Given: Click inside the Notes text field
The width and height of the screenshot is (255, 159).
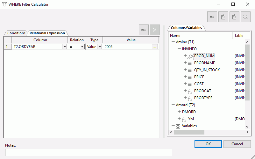Looking at the screenshot, I should (x=89, y=152).
